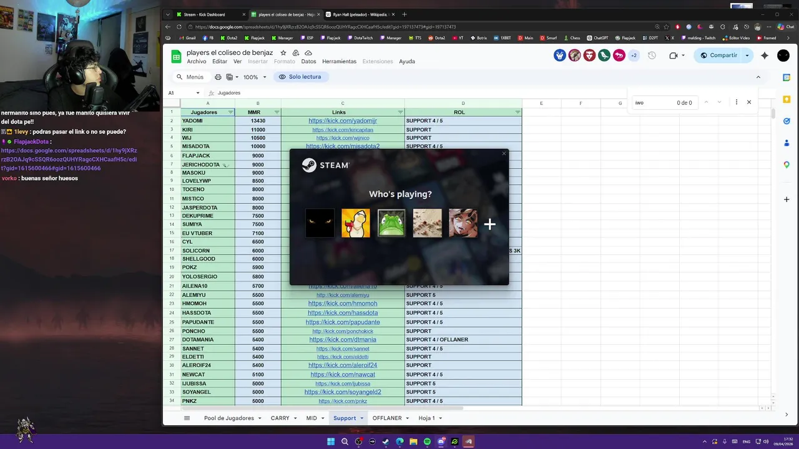Open Google Keep in the side panel
Image resolution: width=799 pixels, height=449 pixels.
point(787,99)
